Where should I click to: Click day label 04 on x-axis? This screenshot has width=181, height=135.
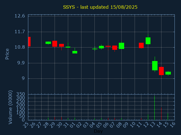coord(92,125)
